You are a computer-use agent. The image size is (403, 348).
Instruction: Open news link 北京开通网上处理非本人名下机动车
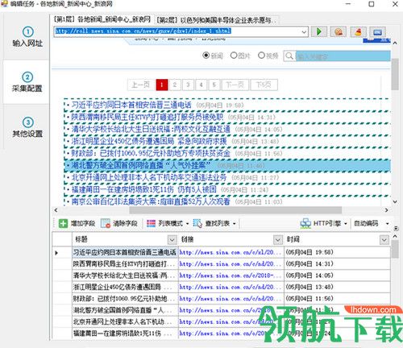[149, 177]
